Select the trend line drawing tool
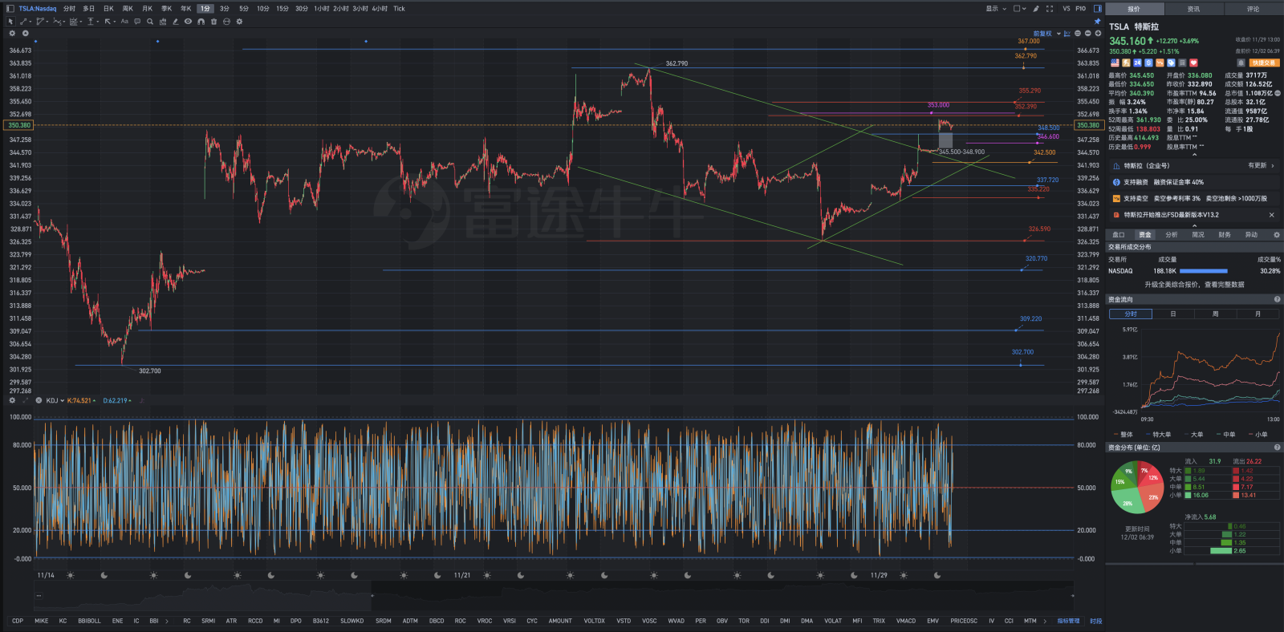The image size is (1284, 632). point(23,22)
